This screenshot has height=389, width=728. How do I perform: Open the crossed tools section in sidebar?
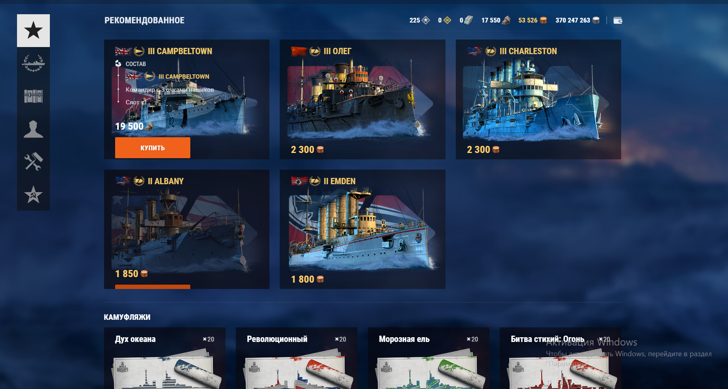(x=33, y=162)
